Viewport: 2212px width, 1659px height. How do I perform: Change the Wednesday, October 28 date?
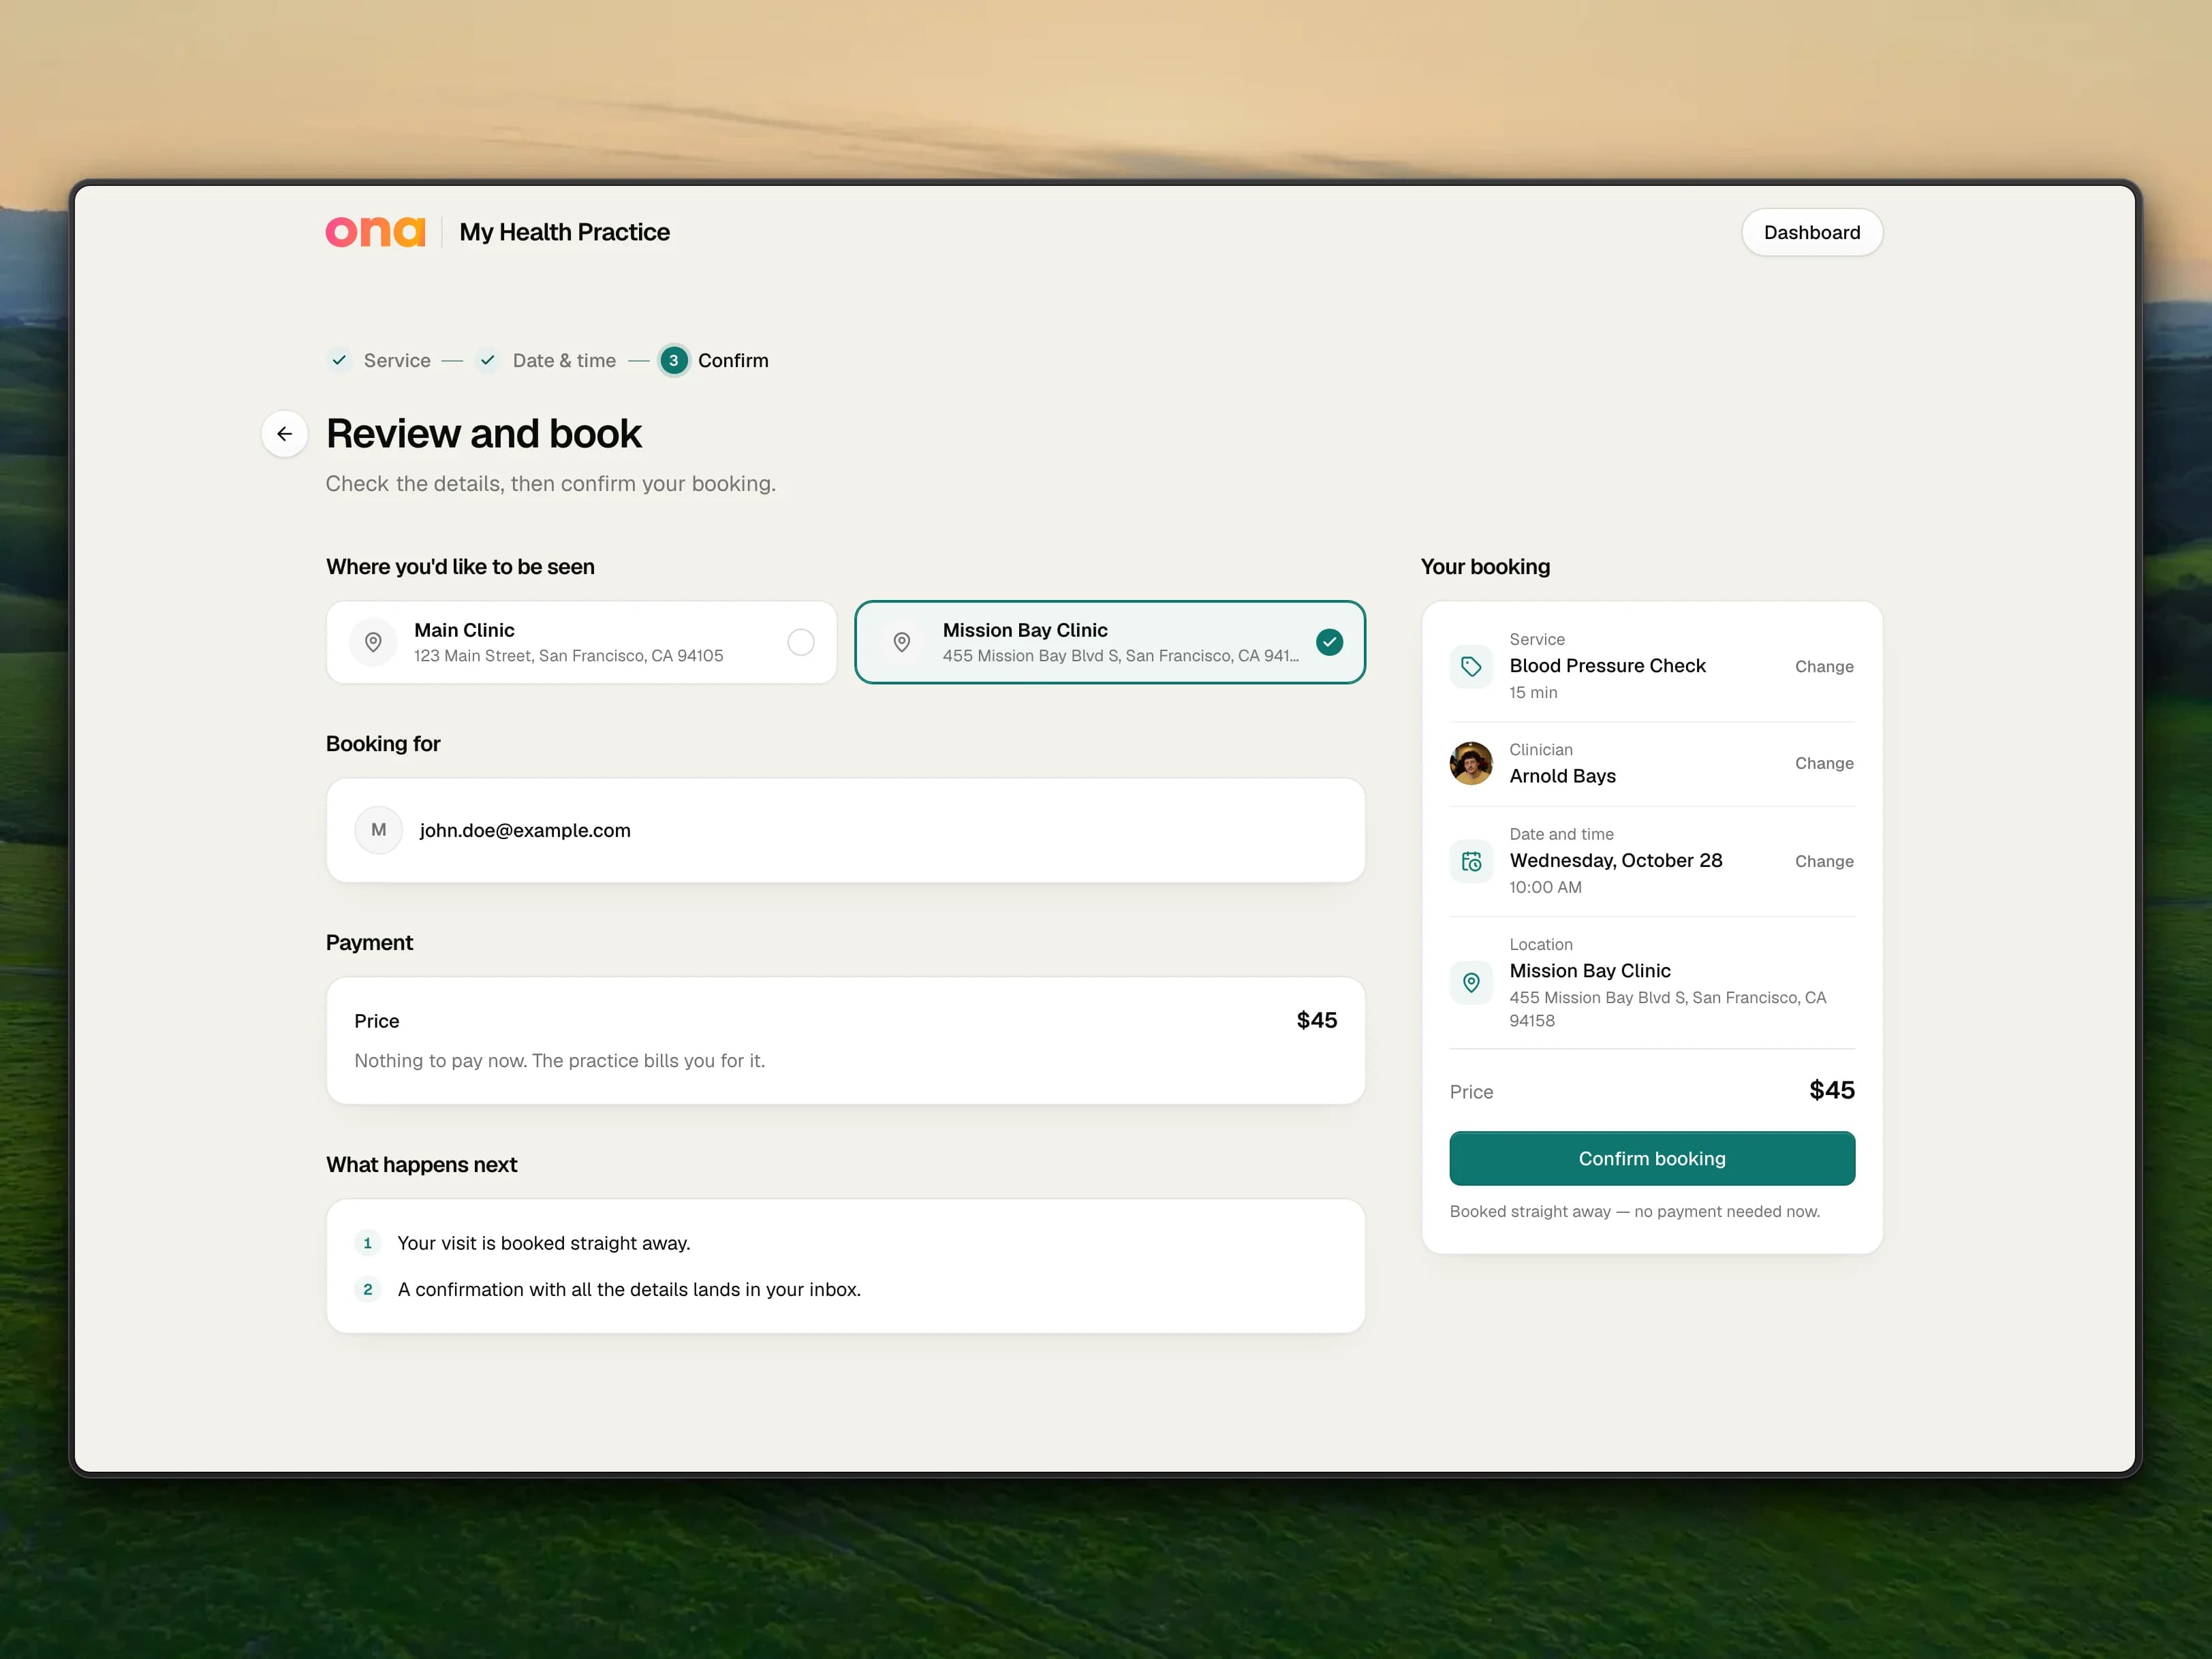pyautogui.click(x=1824, y=862)
